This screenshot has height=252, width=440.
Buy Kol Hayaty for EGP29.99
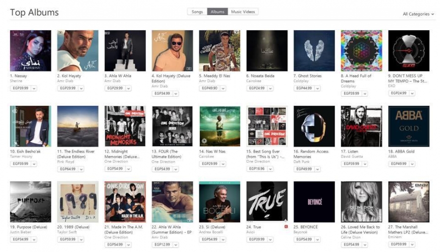68,88
